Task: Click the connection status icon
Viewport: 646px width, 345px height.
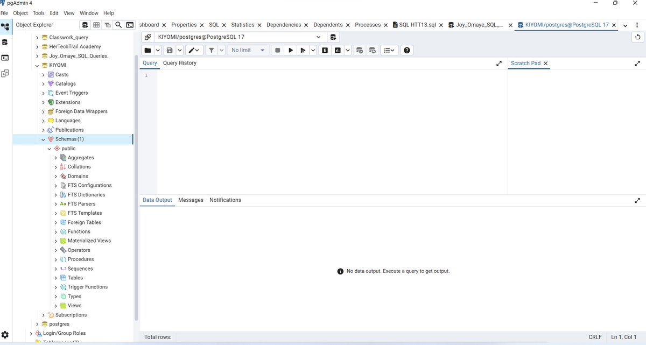Action: point(148,37)
